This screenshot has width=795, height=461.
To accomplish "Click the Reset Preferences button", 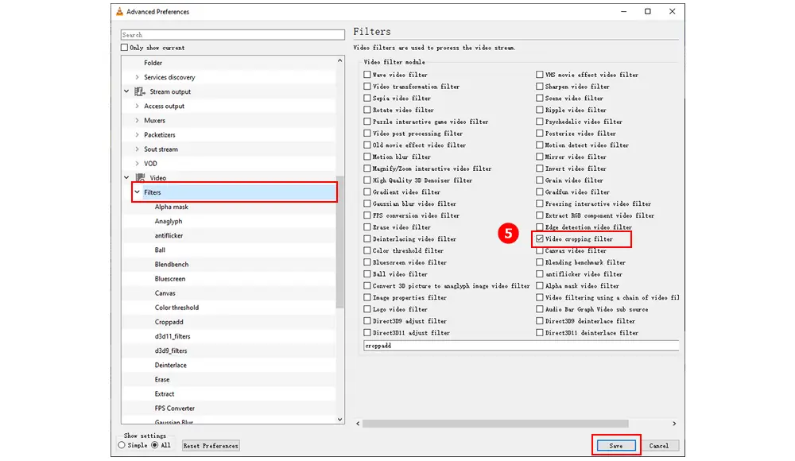I will [211, 445].
